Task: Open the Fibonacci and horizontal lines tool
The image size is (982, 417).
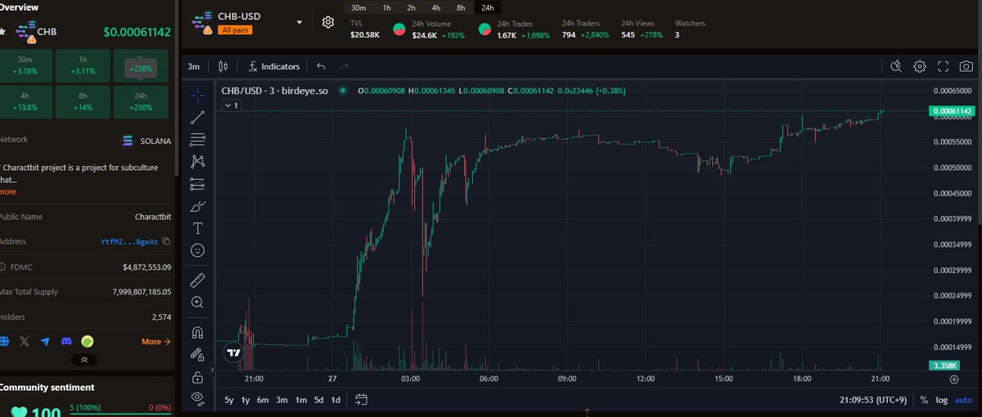Action: pyautogui.click(x=197, y=140)
